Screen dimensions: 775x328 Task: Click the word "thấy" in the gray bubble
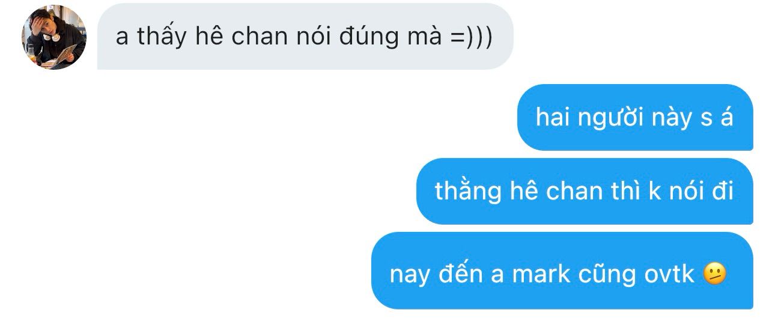tap(163, 37)
